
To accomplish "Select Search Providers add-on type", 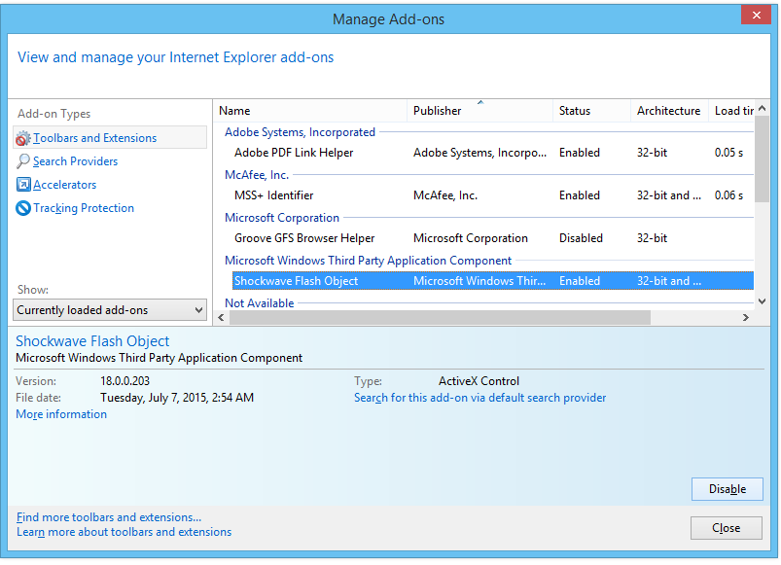I will pos(75,161).
